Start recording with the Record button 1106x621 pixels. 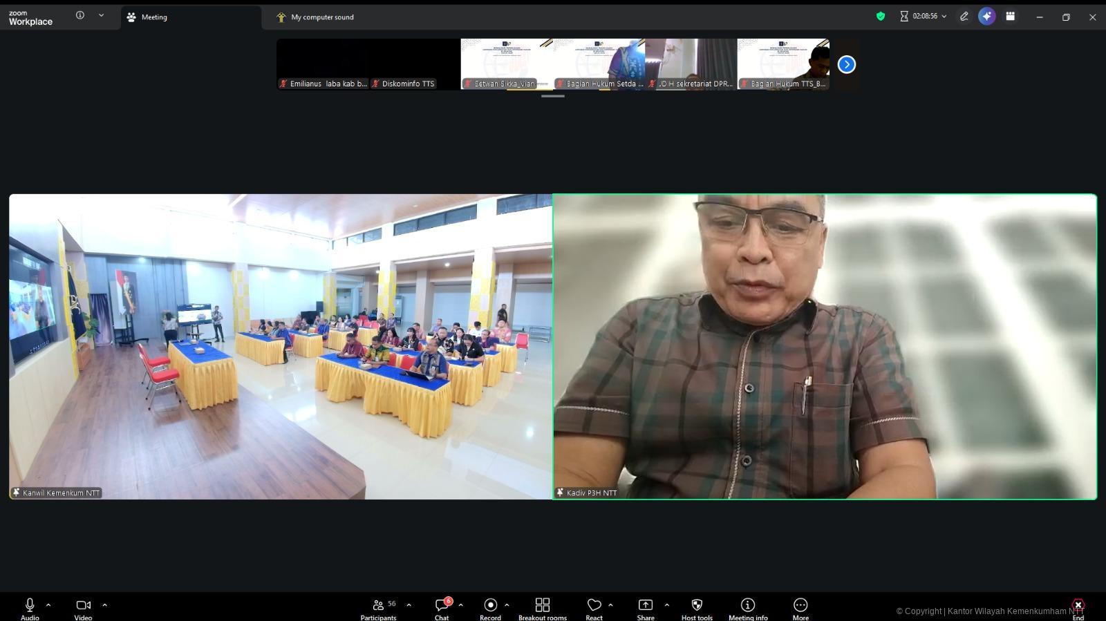490,606
